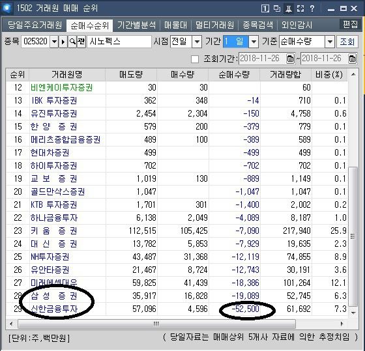Click the numbered '1' window icon
Screen dimensions: 365x351
[265, 8]
